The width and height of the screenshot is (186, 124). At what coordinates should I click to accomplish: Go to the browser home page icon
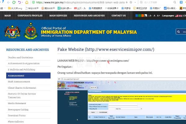[x=27, y=2]
